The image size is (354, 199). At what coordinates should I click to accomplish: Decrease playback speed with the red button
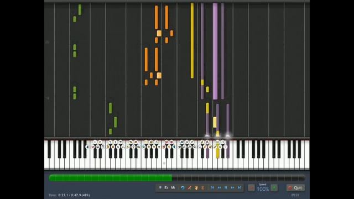pos(251,188)
